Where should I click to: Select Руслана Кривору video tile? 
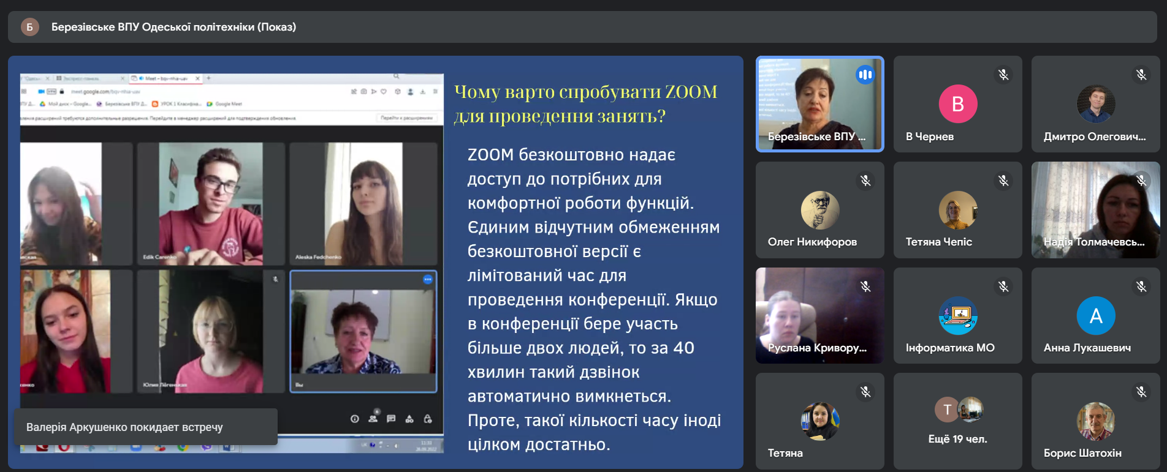pyautogui.click(x=819, y=315)
